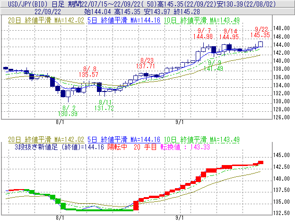Click the 9/1 date label under the top chart

point(180,122)
